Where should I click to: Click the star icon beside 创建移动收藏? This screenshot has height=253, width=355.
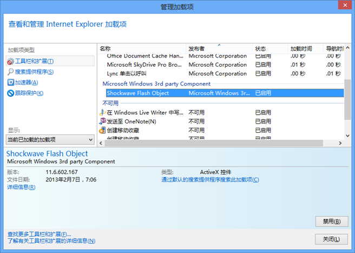coord(103,130)
